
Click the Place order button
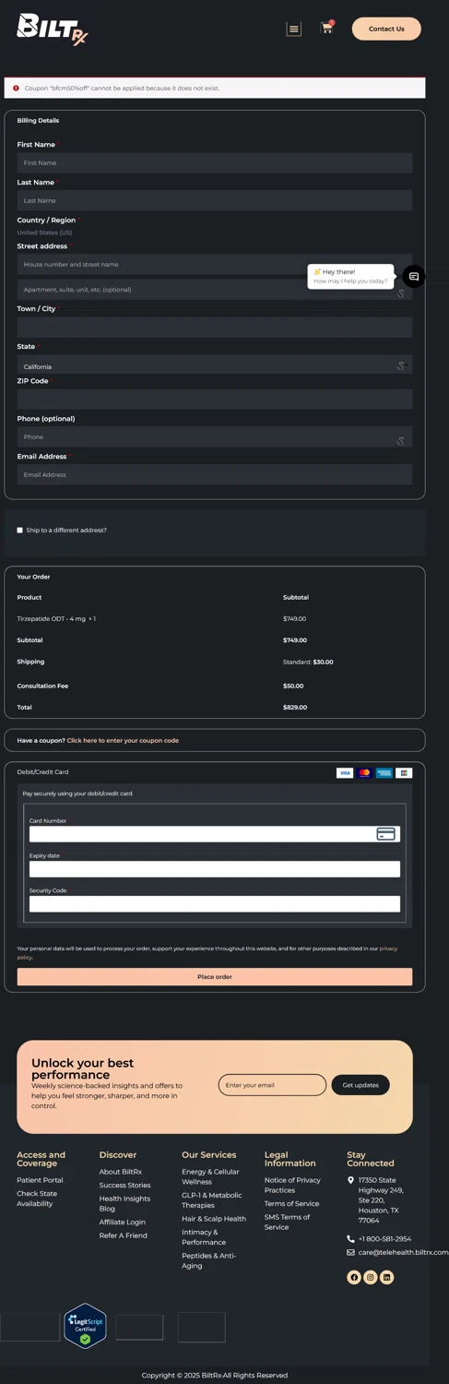pyautogui.click(x=215, y=977)
